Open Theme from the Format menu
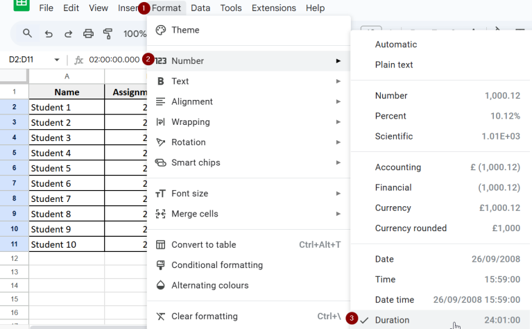This screenshot has width=532, height=329. click(x=185, y=30)
